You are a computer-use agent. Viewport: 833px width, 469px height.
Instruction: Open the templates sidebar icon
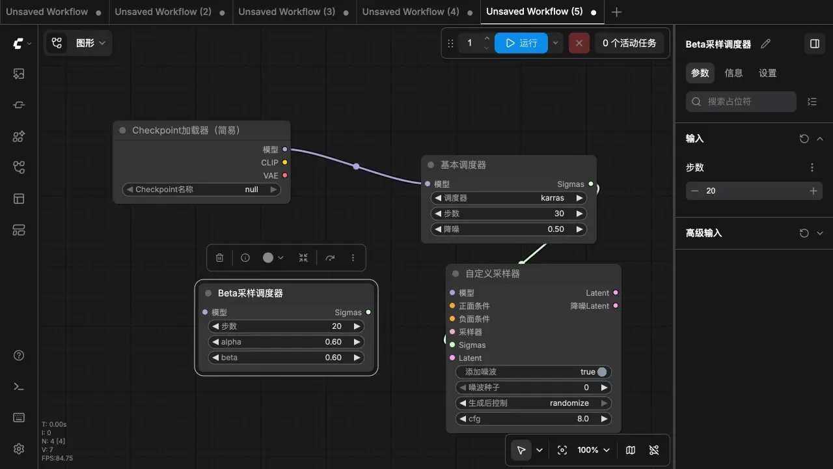(19, 199)
